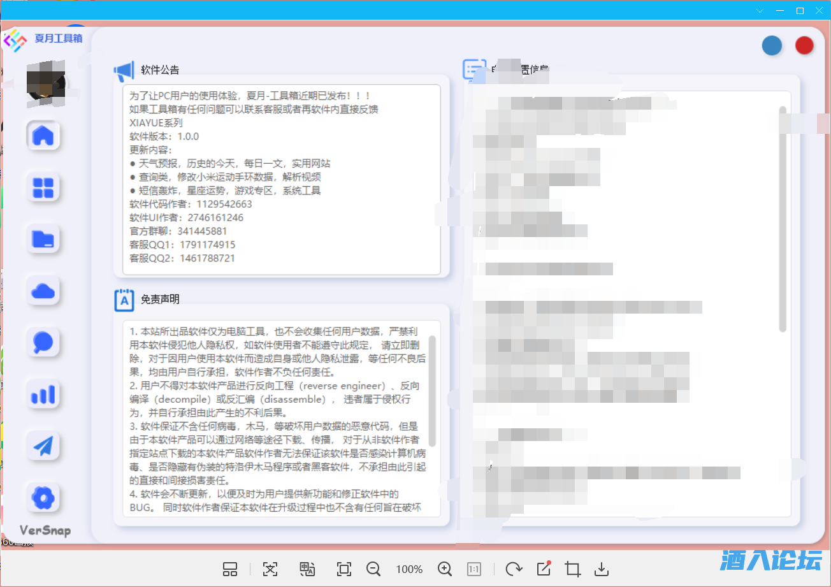This screenshot has height=587, width=831.
Task: Open the statistics bar-chart section
Action: click(x=43, y=394)
